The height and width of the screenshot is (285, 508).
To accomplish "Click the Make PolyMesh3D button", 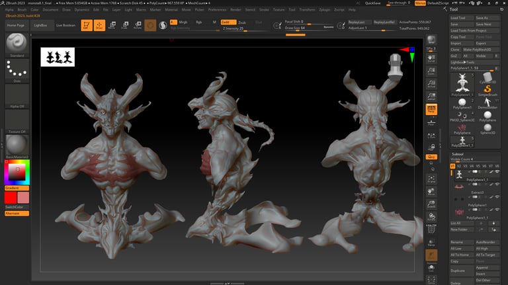I will click(x=478, y=50).
